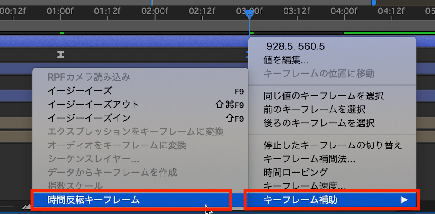
Task: Click the 02:00f mark on time ruler
Action: coord(154,11)
